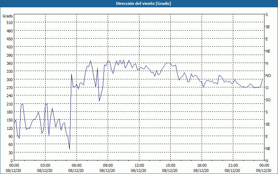278x174 pixels.
Task: Select the 'O' compass label on the right axis
Action: [267, 88]
